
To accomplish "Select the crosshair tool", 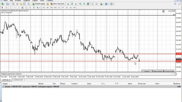I will 6,8.
